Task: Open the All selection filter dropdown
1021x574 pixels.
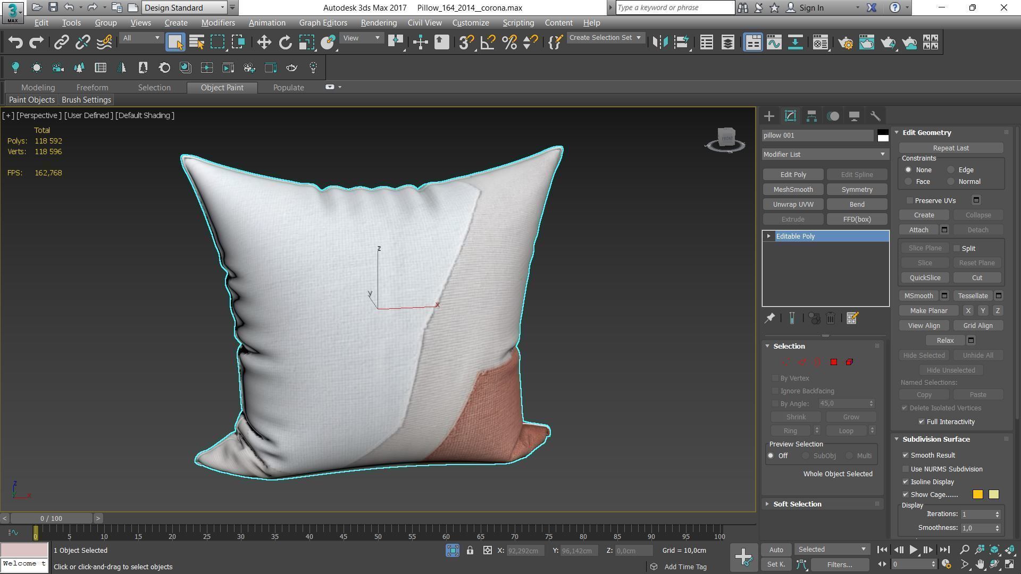Action: [x=140, y=38]
